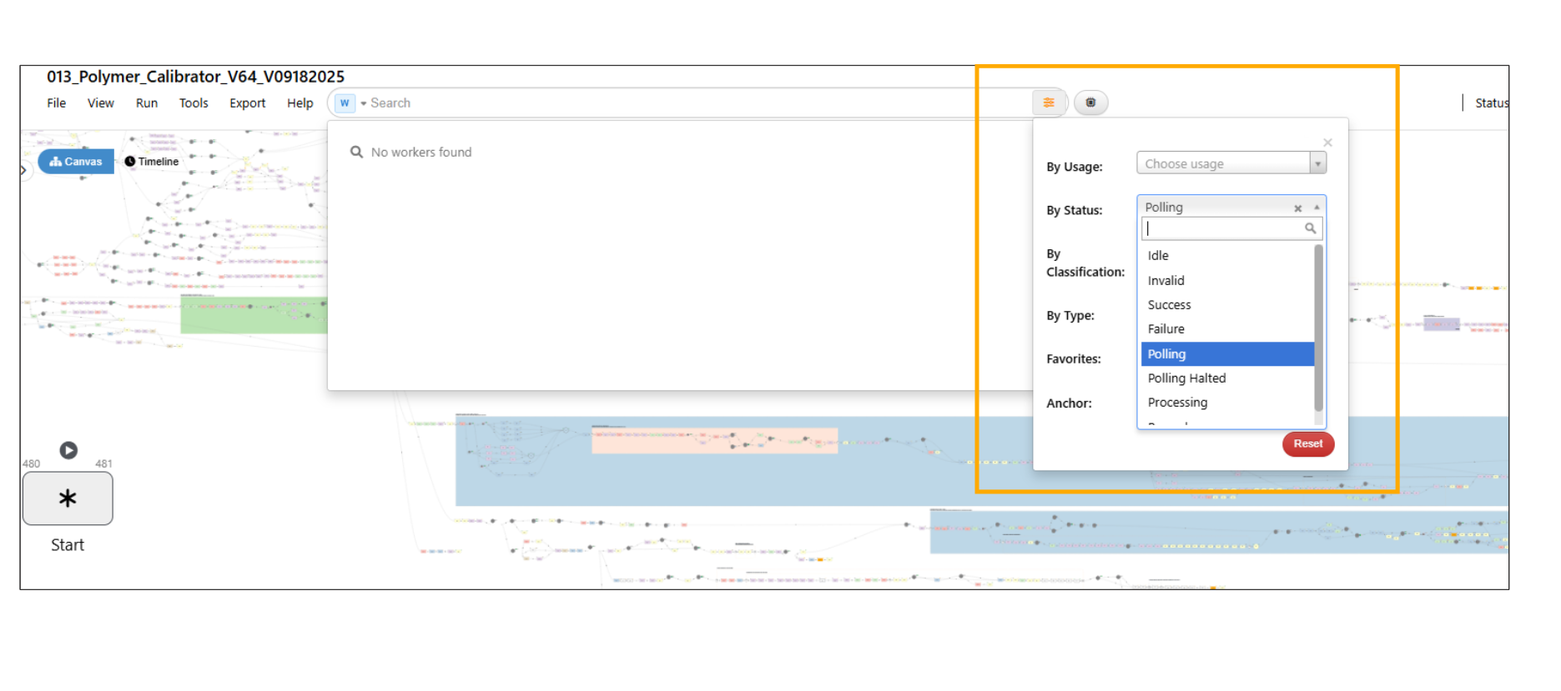Viewport: 1561px width, 691px height.
Task: Close the filter popup with the X
Action: (x=1327, y=143)
